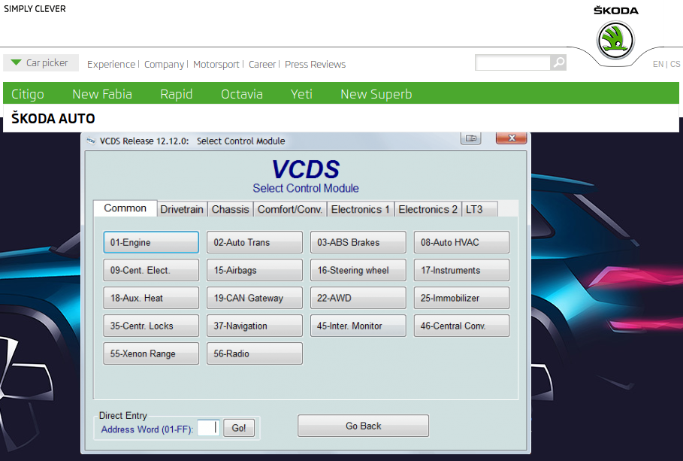Click the 17-Instruments module button
The width and height of the screenshot is (683, 461).
point(461,270)
